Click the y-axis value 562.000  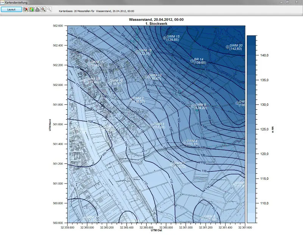(x=58, y=85)
